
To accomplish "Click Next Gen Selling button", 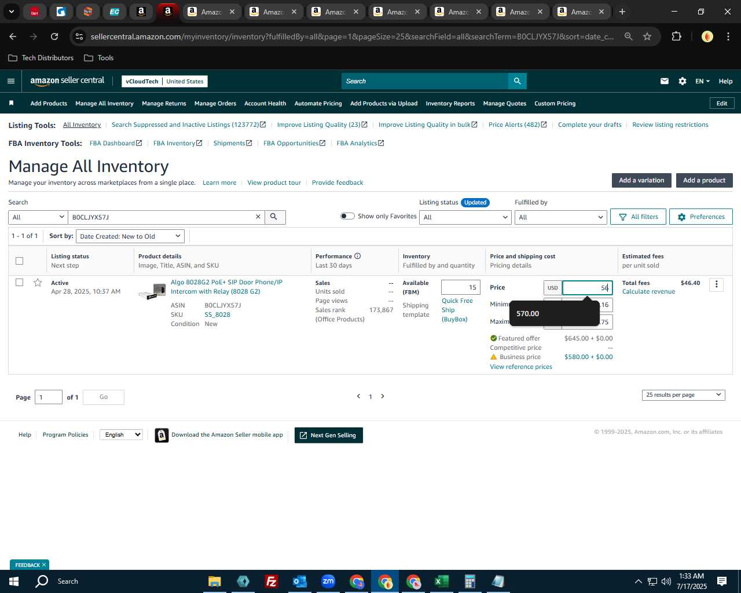I will pyautogui.click(x=329, y=435).
